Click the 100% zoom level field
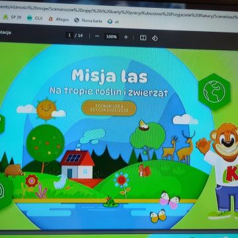The image size is (238, 238). [111, 36]
